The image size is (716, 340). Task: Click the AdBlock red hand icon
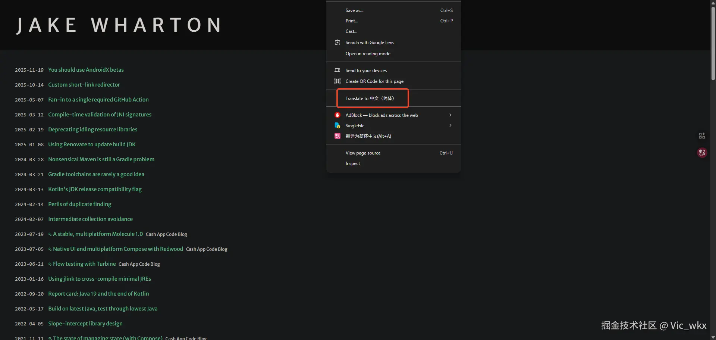337,115
